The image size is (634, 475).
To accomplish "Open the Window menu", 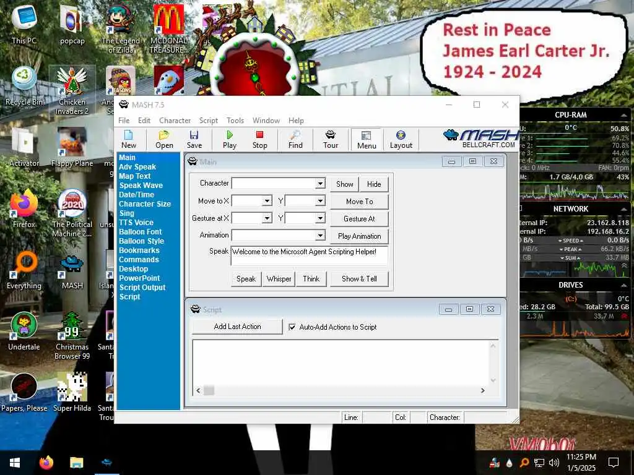I will pos(266,121).
